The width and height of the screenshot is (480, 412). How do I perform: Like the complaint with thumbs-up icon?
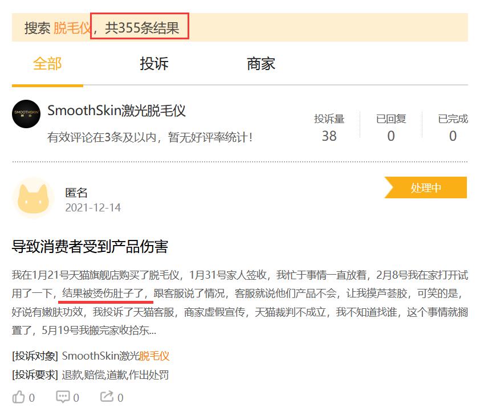(x=18, y=397)
